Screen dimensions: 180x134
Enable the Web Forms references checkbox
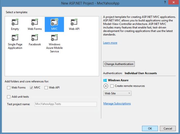point(9,88)
